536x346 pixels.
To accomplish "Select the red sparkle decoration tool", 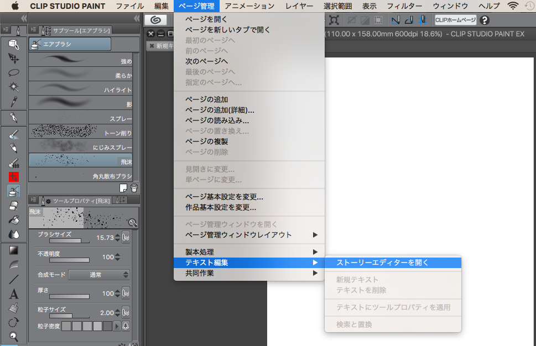I will click(14, 176).
